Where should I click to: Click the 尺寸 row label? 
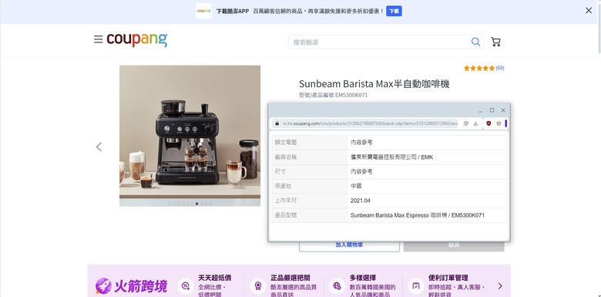[x=280, y=171]
